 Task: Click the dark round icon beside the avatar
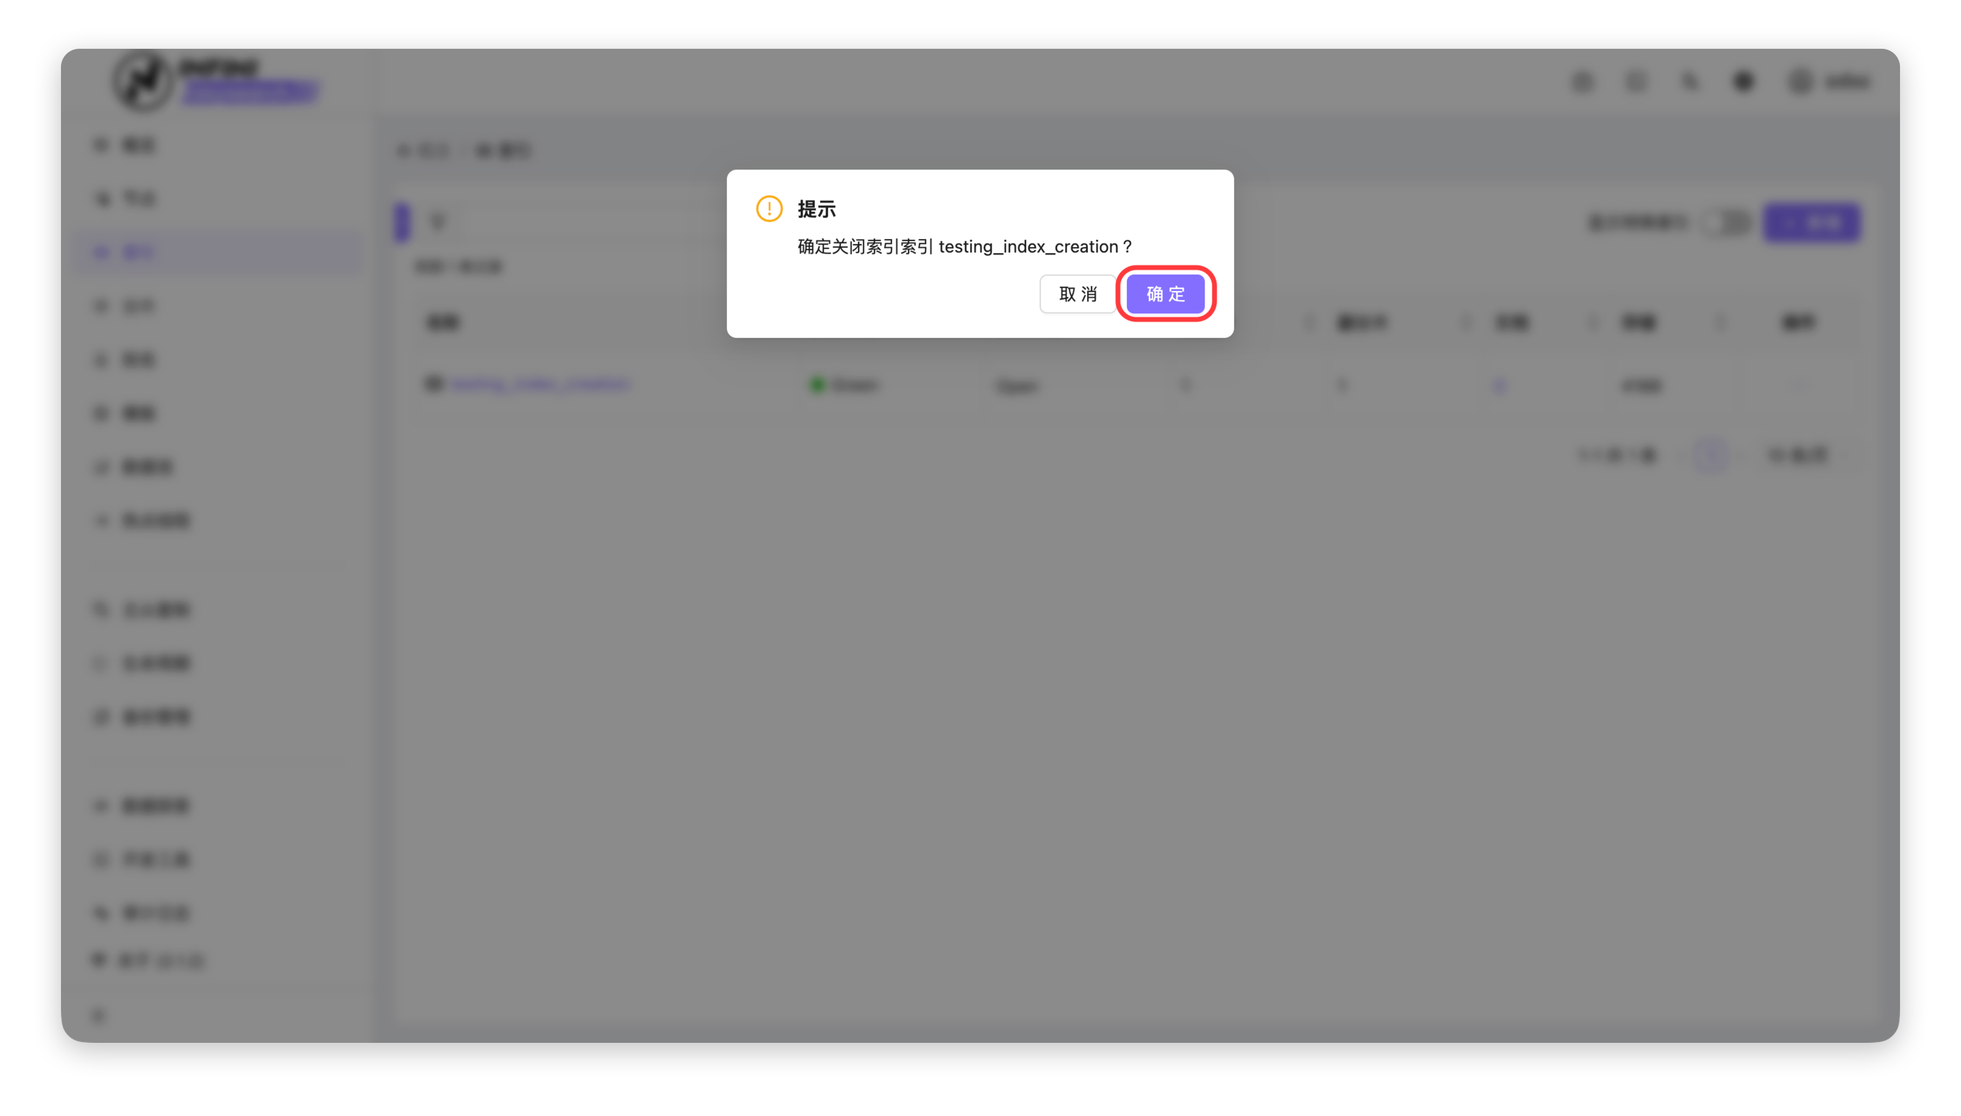click(1743, 81)
